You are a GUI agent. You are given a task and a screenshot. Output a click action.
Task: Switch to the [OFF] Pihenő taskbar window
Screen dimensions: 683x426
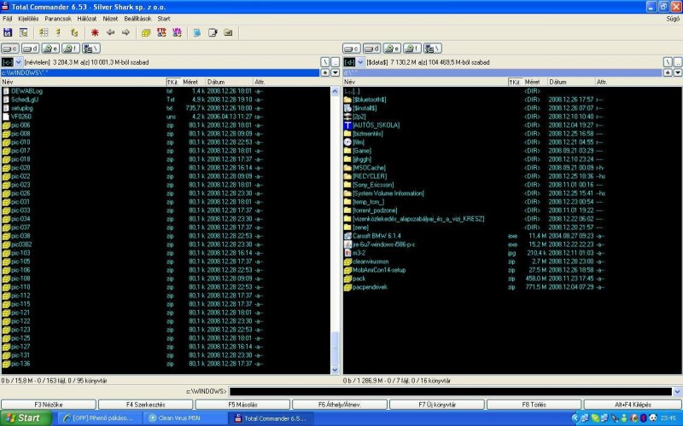tap(101, 418)
